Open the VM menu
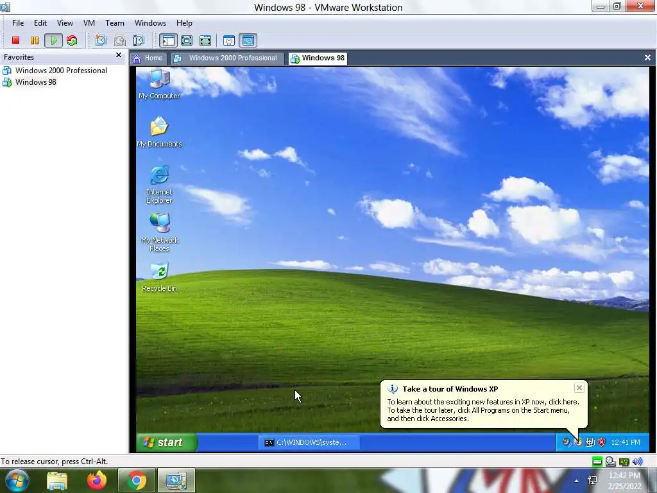The image size is (657, 493). [89, 23]
